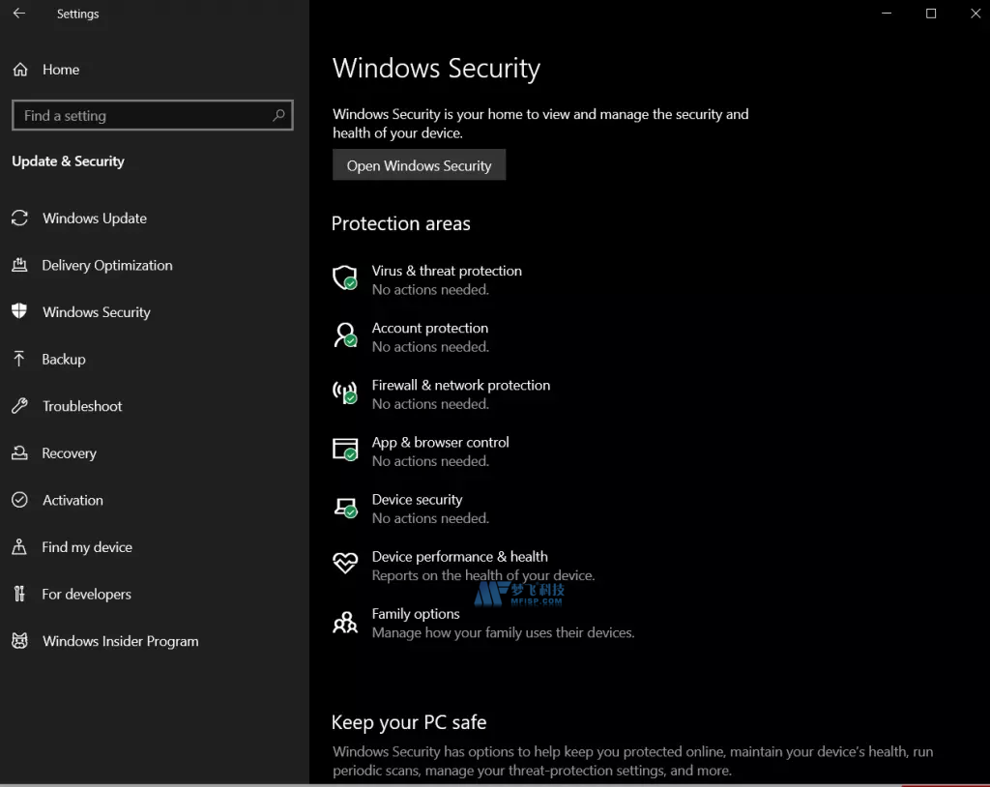Image resolution: width=990 pixels, height=787 pixels.
Task: Click the Family options people icon
Action: coord(345,622)
